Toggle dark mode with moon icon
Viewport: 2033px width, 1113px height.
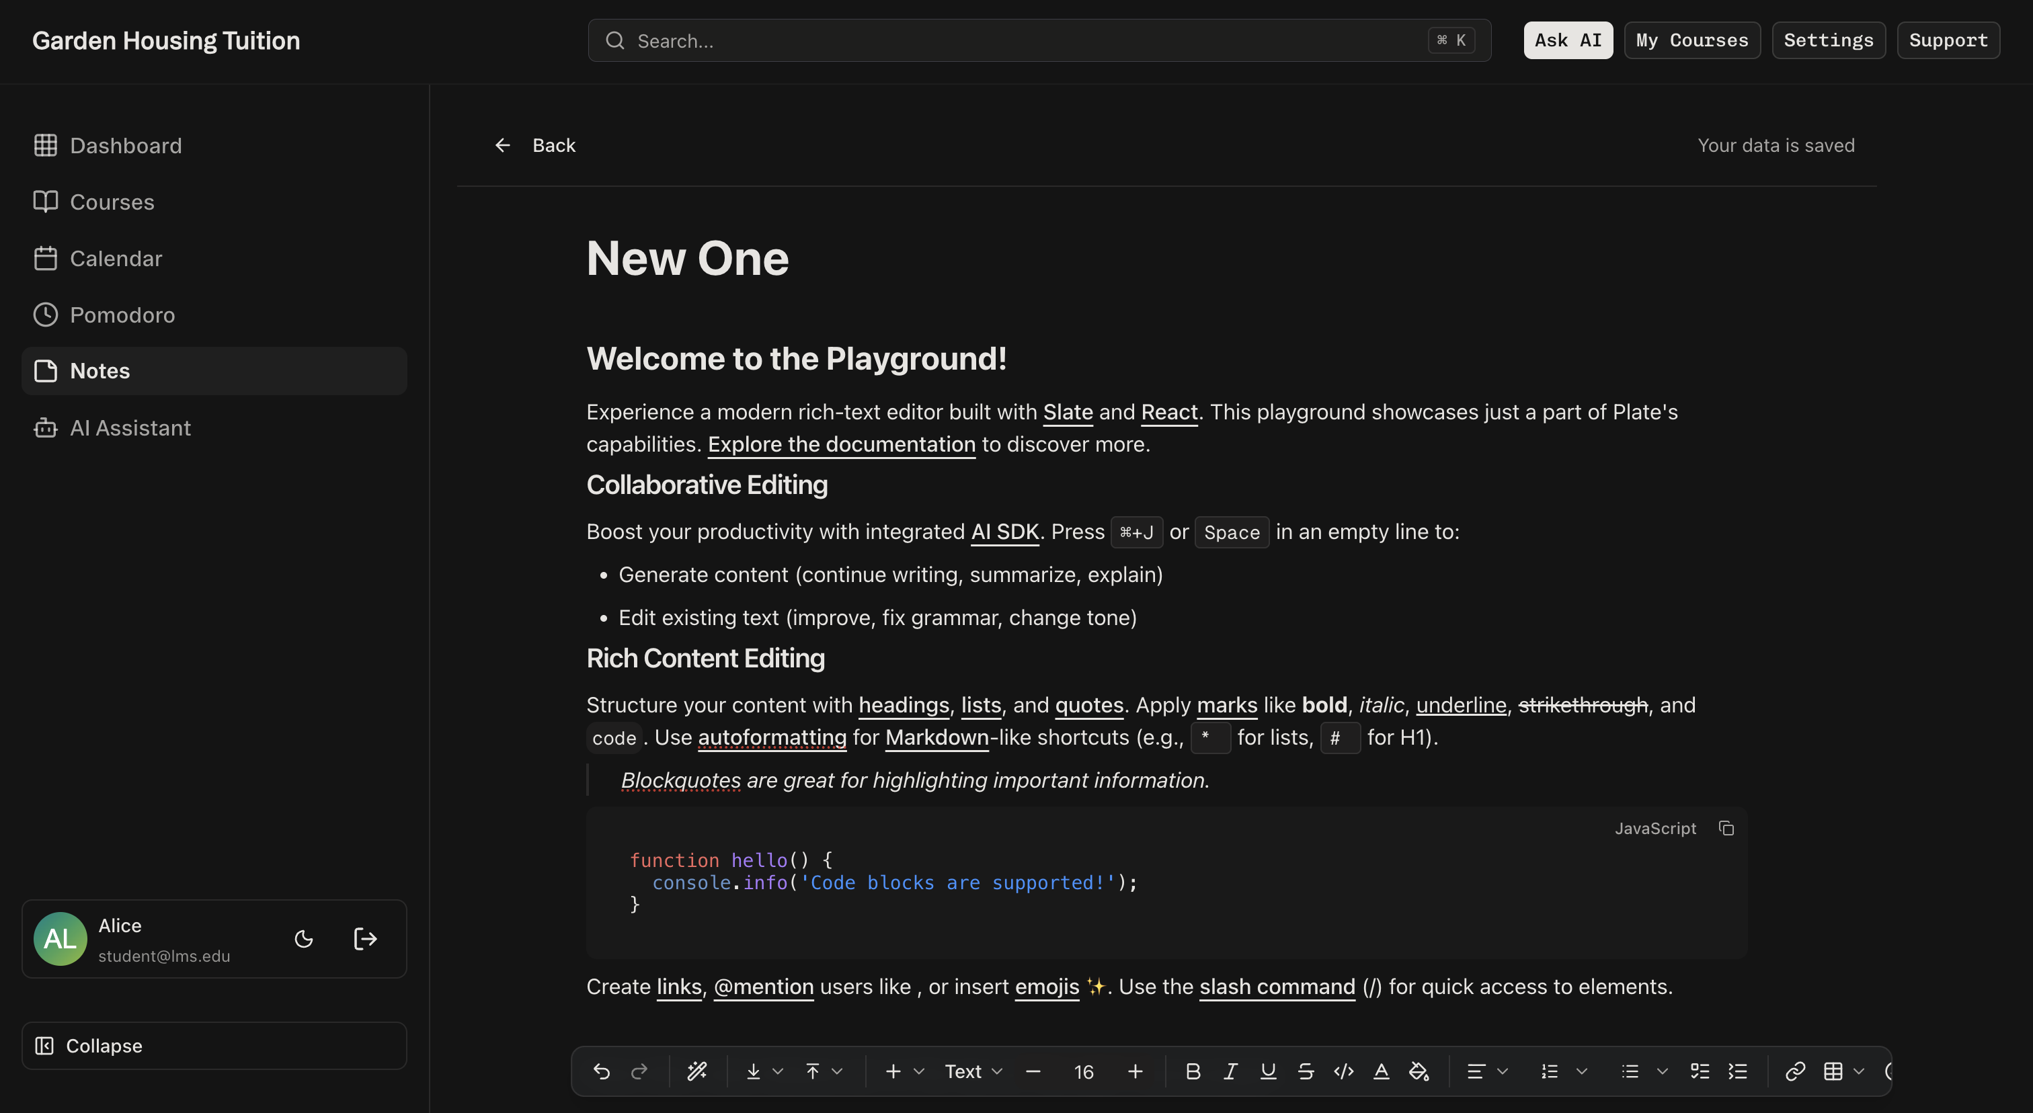[304, 939]
